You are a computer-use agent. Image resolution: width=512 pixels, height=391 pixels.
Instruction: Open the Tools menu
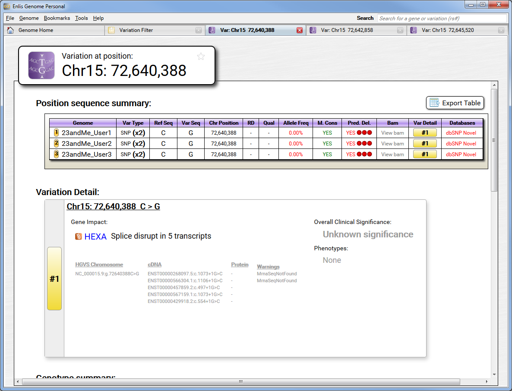pyautogui.click(x=81, y=18)
